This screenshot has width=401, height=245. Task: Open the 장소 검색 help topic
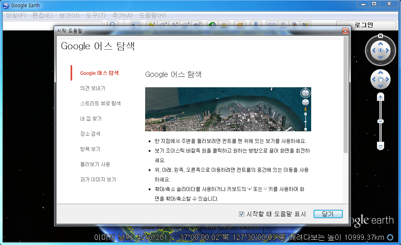[x=90, y=134]
